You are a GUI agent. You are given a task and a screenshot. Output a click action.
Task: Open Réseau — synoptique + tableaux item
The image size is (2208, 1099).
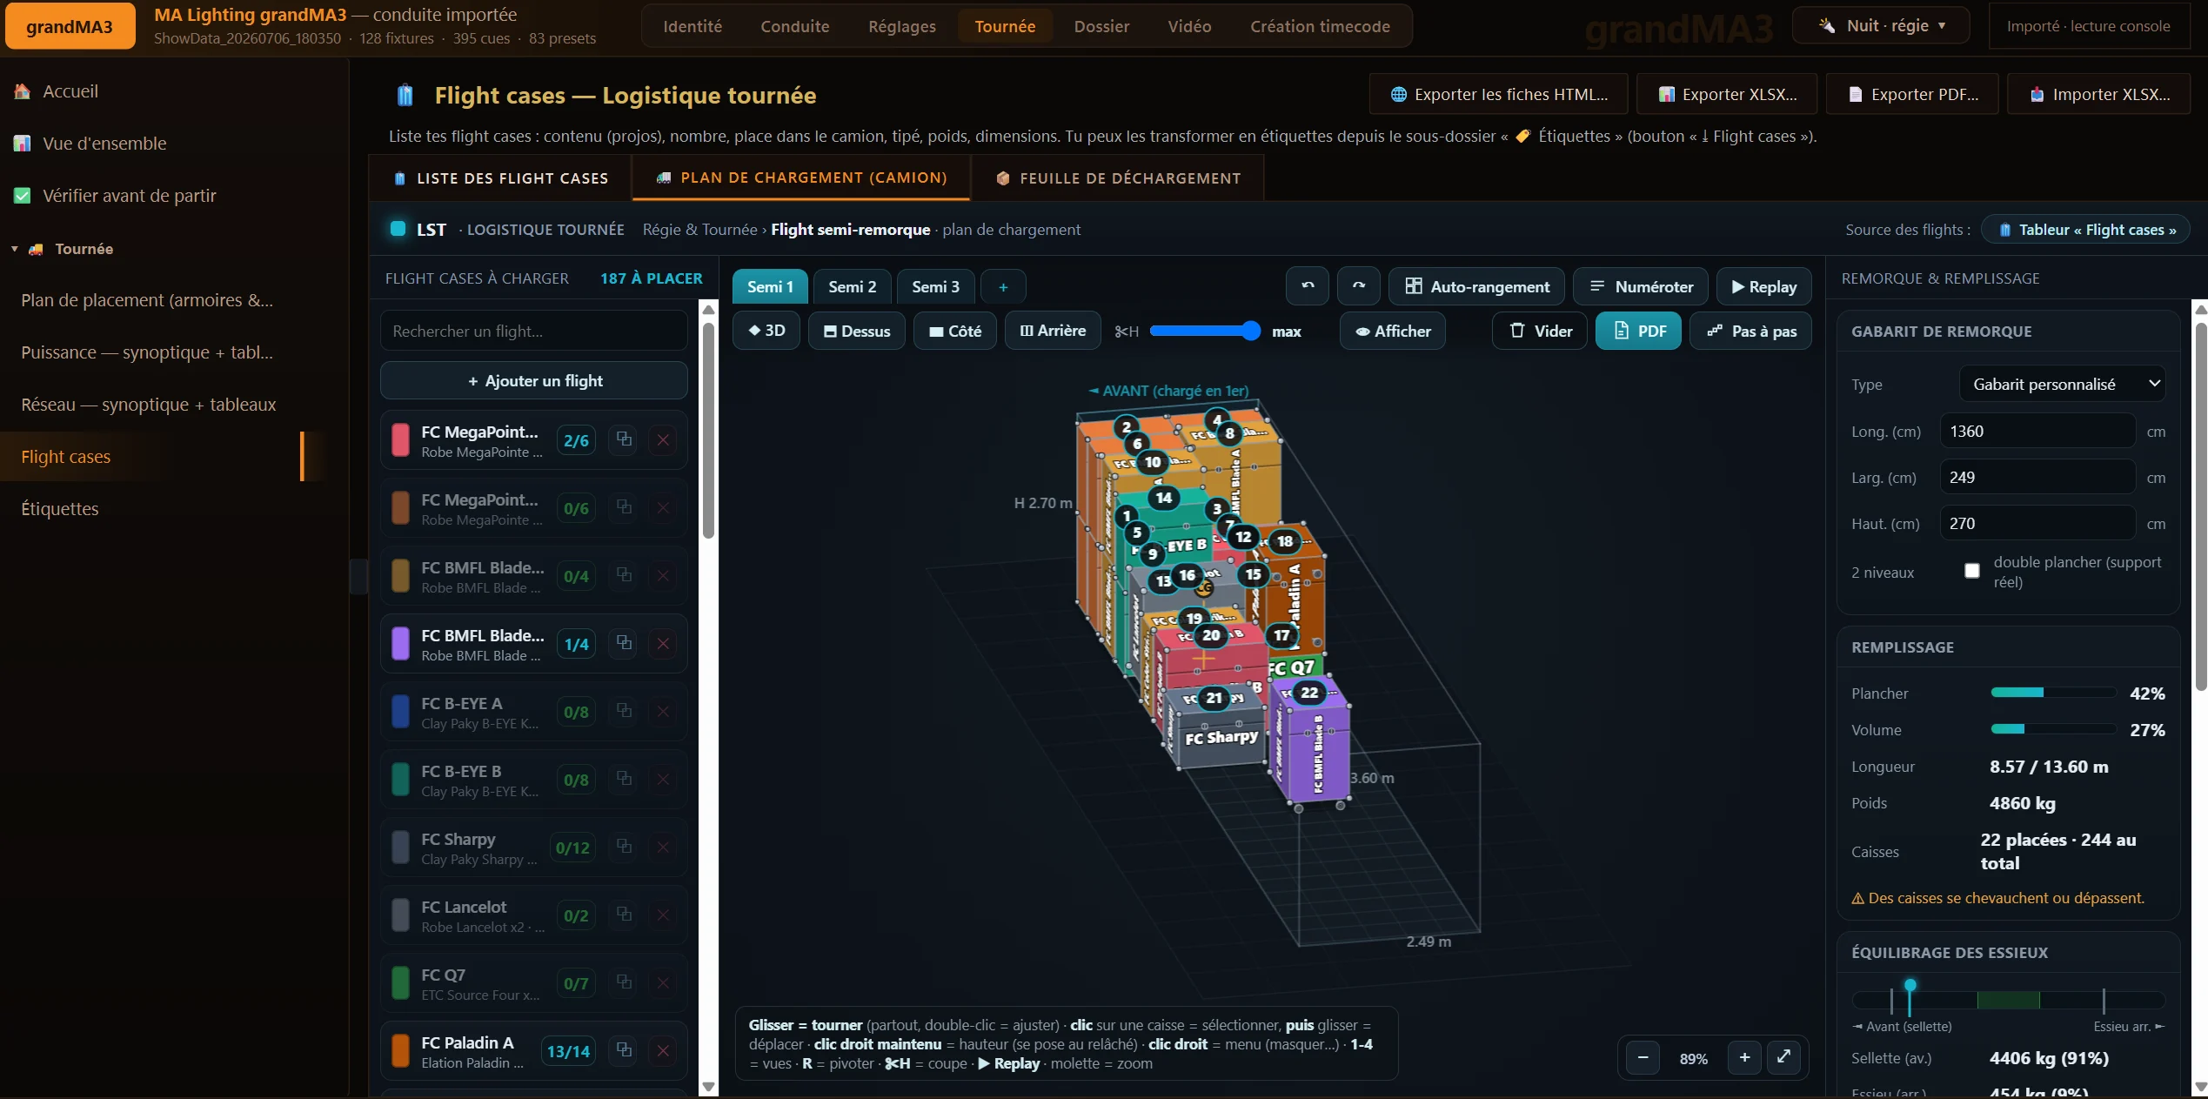[x=149, y=405]
